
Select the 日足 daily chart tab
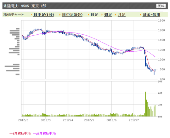94,15
